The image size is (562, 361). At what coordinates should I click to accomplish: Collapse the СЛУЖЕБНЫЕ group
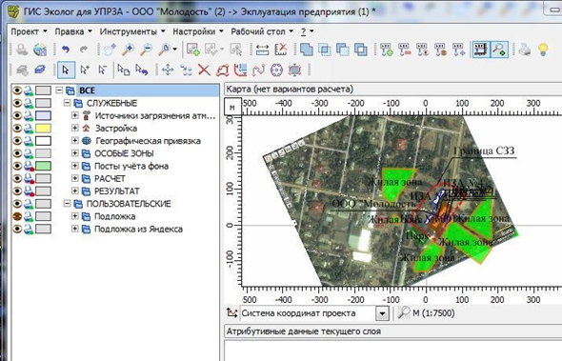pyautogui.click(x=67, y=103)
